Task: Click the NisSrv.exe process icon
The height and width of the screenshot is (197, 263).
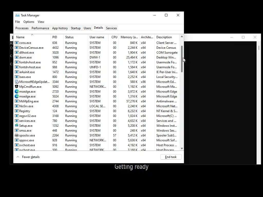Action: (17, 106)
